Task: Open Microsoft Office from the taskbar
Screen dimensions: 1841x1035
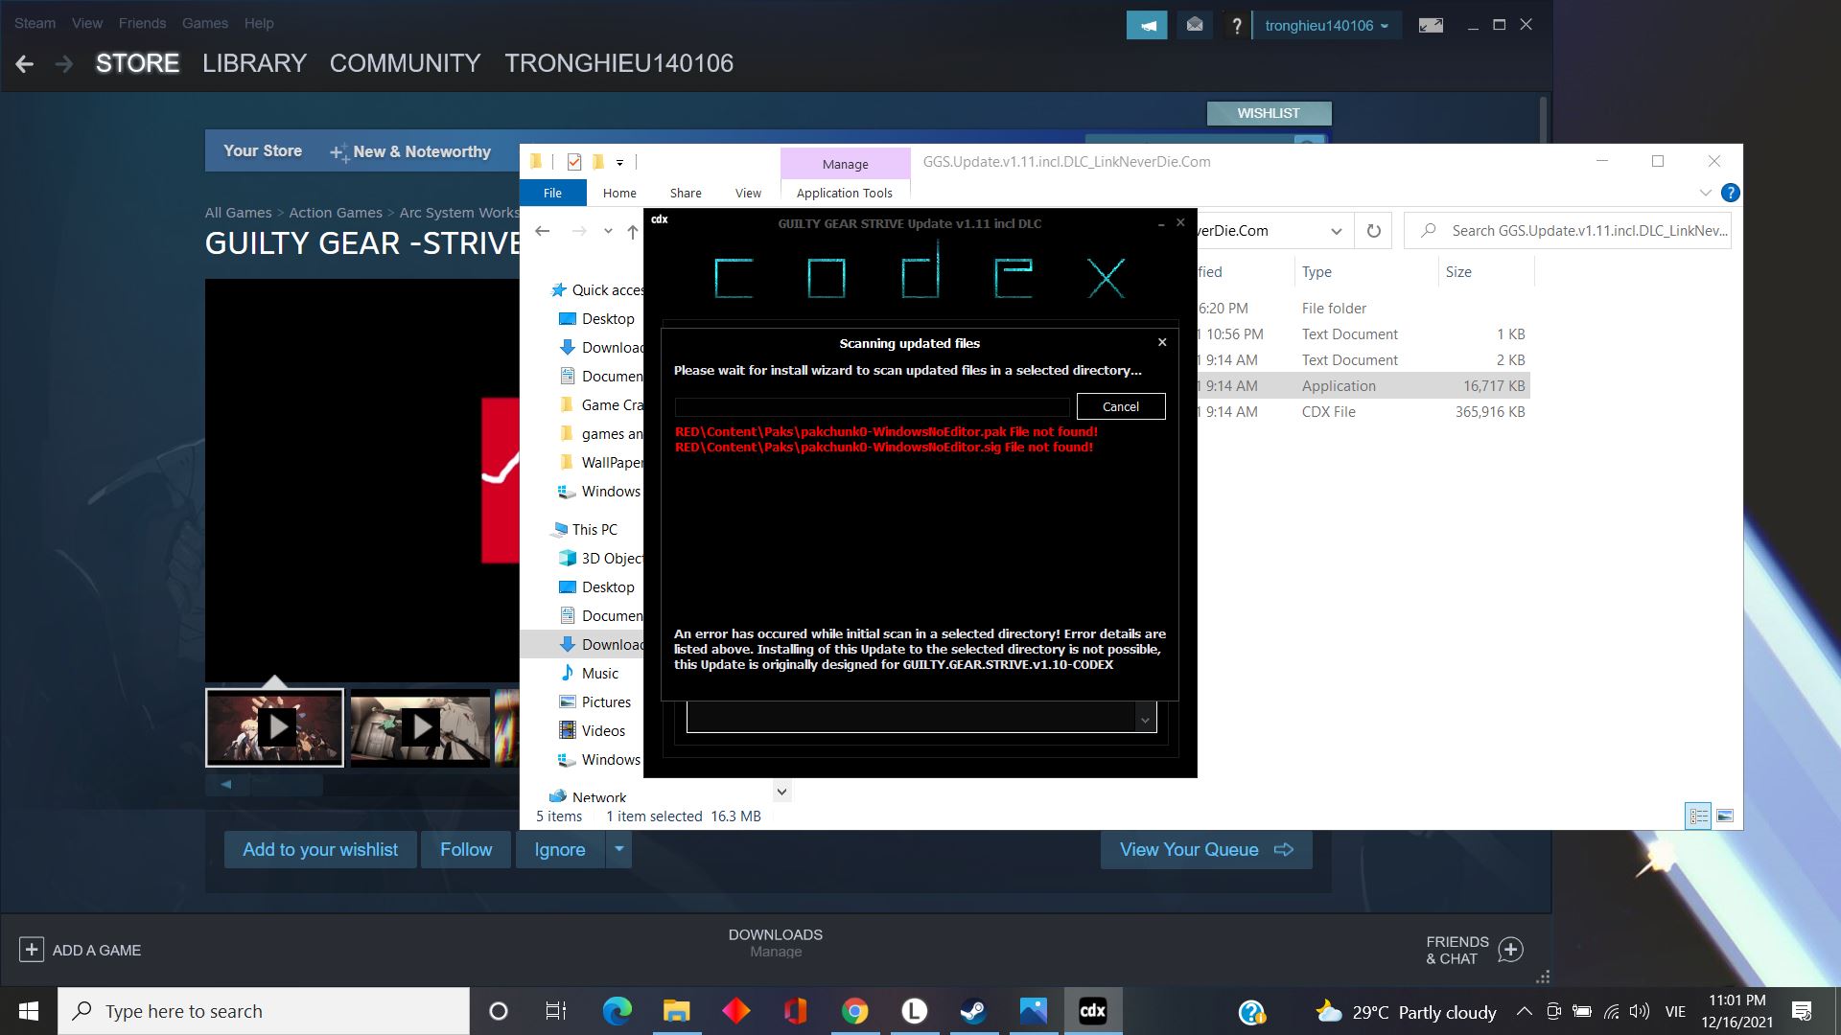Action: pyautogui.click(x=796, y=1010)
